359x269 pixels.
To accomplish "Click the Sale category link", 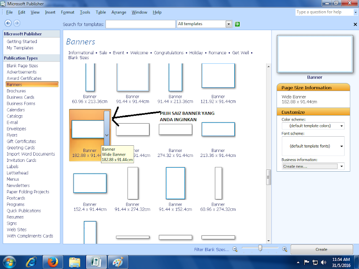I will pyautogui.click(x=103, y=53).
